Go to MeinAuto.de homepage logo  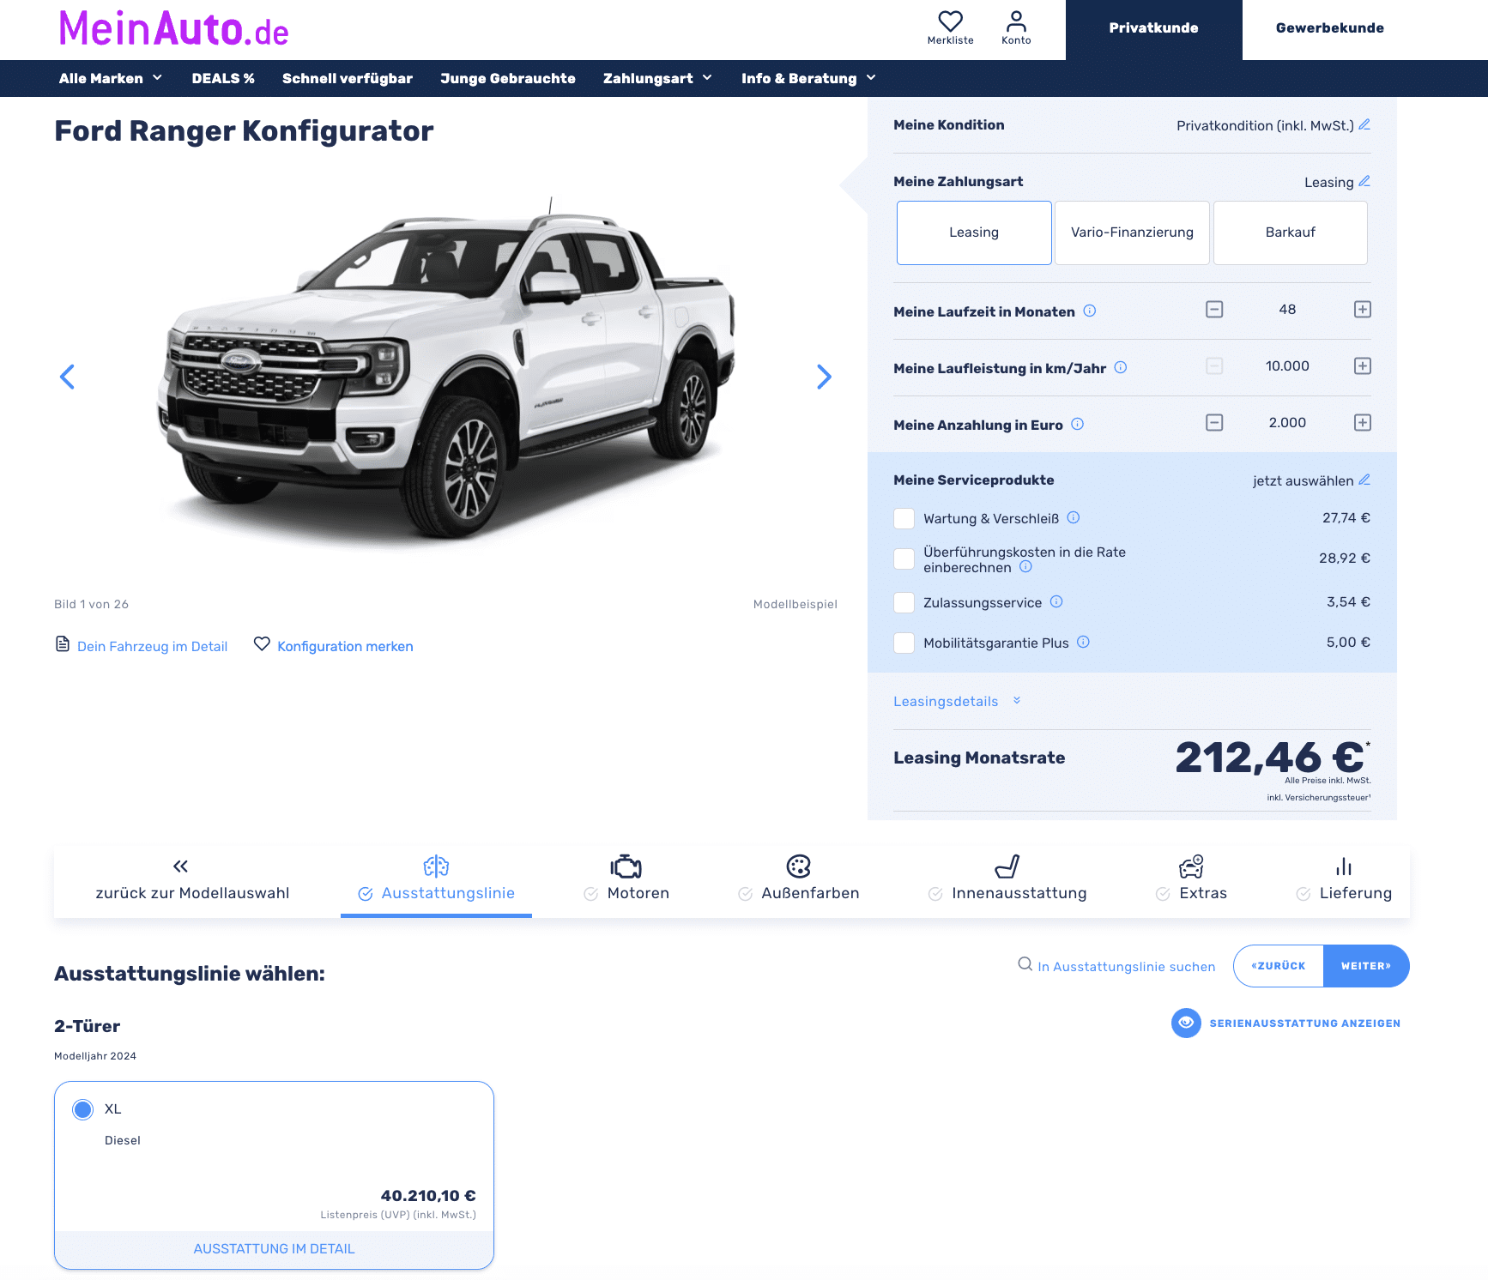pyautogui.click(x=173, y=29)
